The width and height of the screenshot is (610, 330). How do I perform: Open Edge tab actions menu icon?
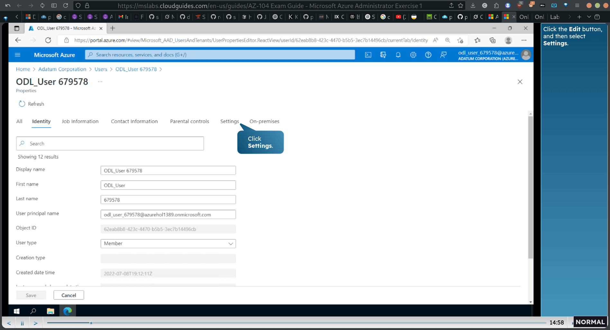tap(17, 28)
